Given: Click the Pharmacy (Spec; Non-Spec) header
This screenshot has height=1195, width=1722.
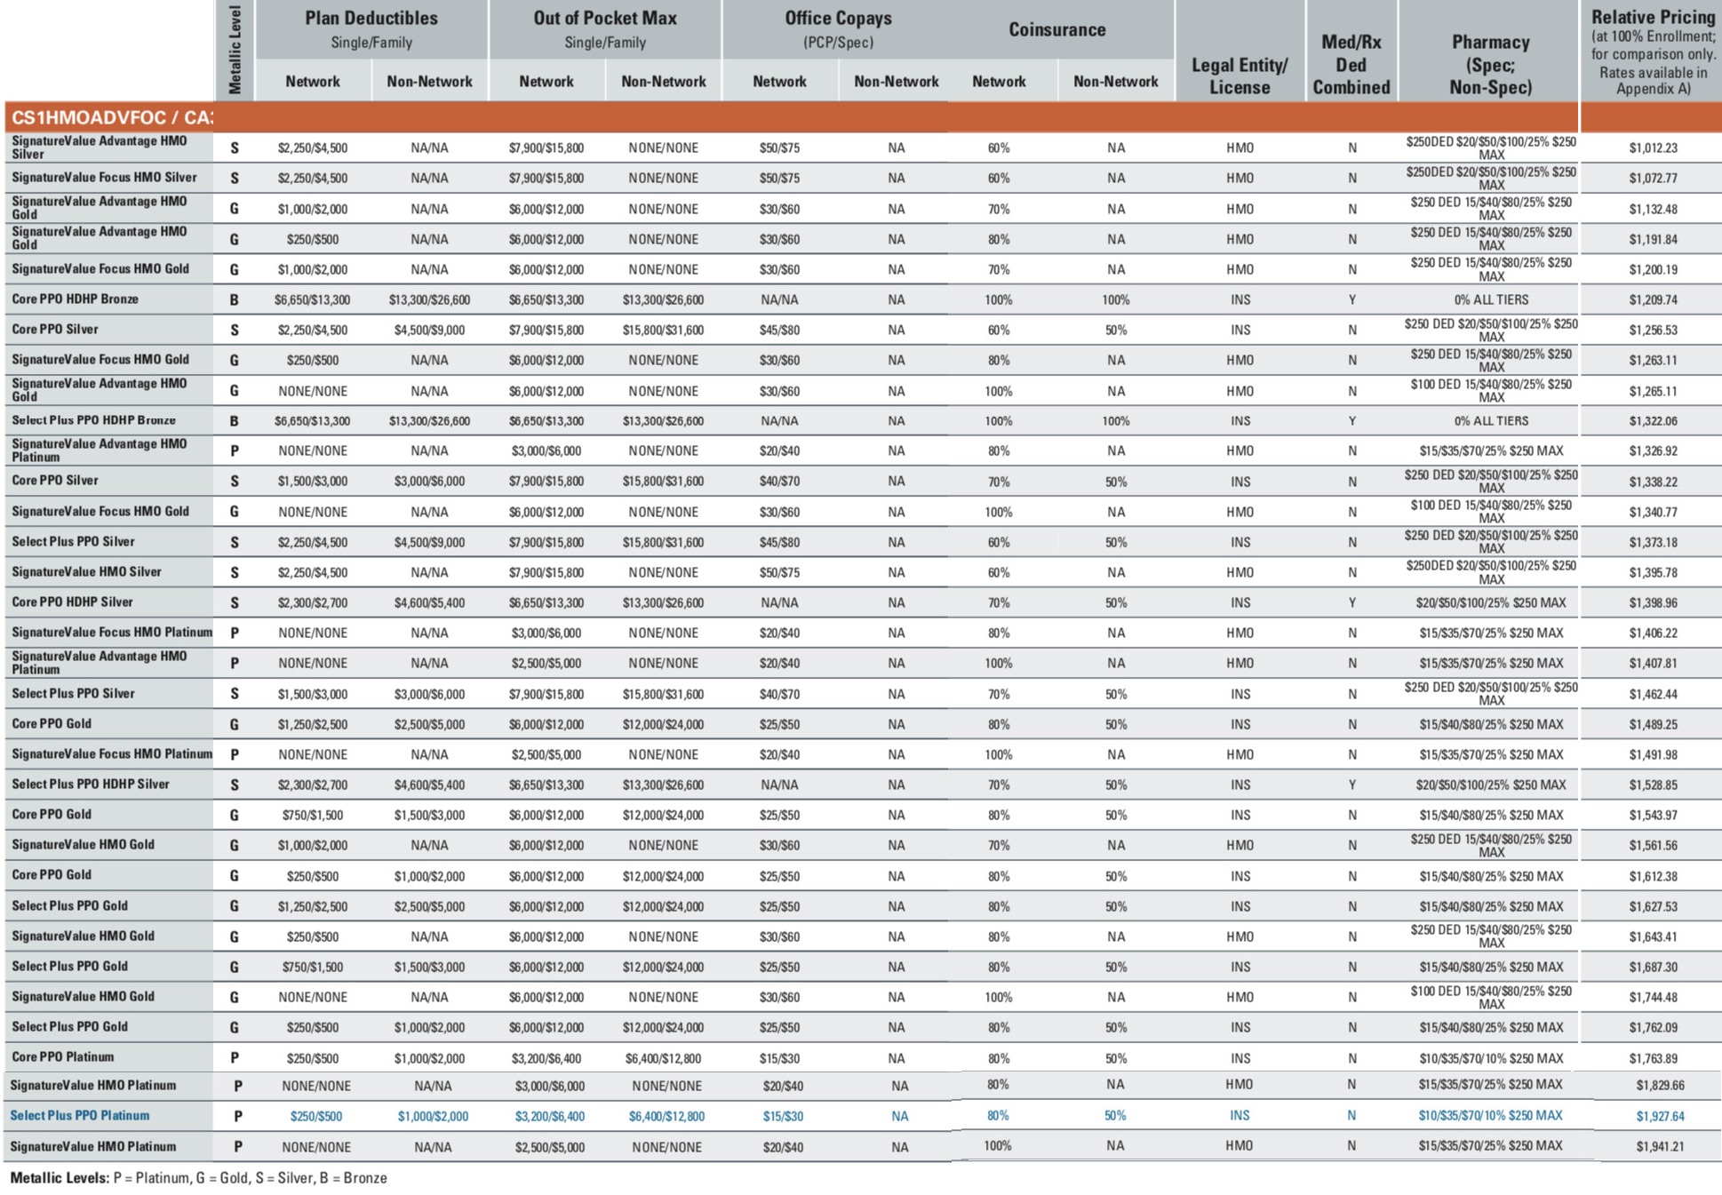Looking at the screenshot, I should (x=1489, y=64).
